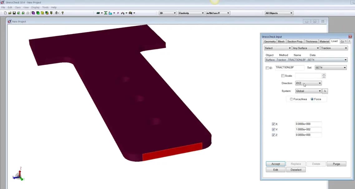Click the pointer icon beside System dropdown
This screenshot has height=189, width=355.
(325, 91)
